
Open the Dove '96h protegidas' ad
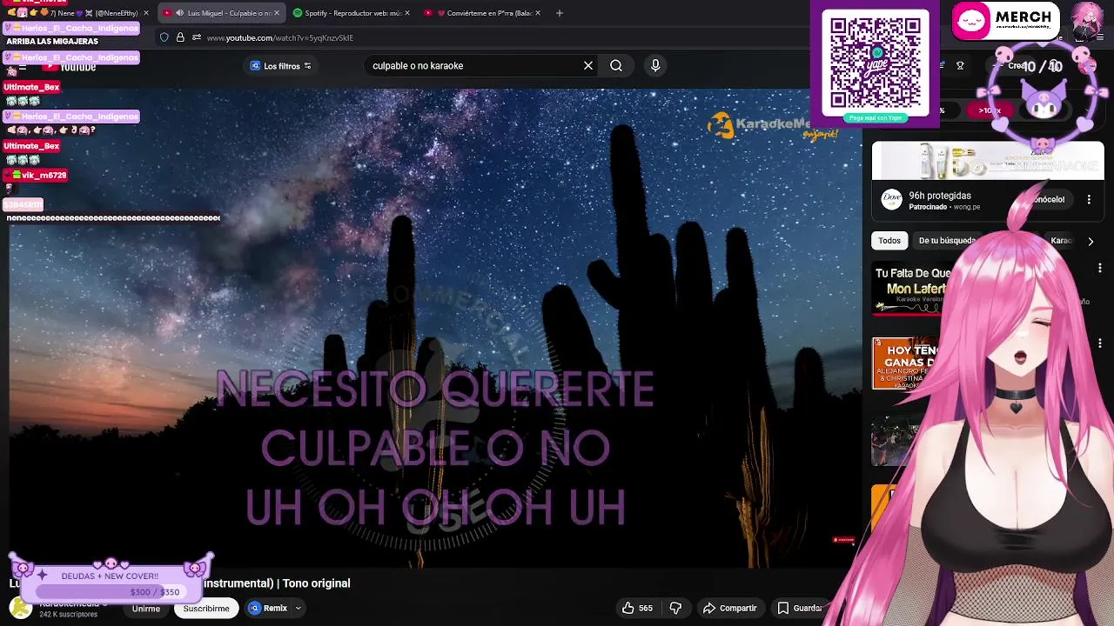tap(940, 196)
